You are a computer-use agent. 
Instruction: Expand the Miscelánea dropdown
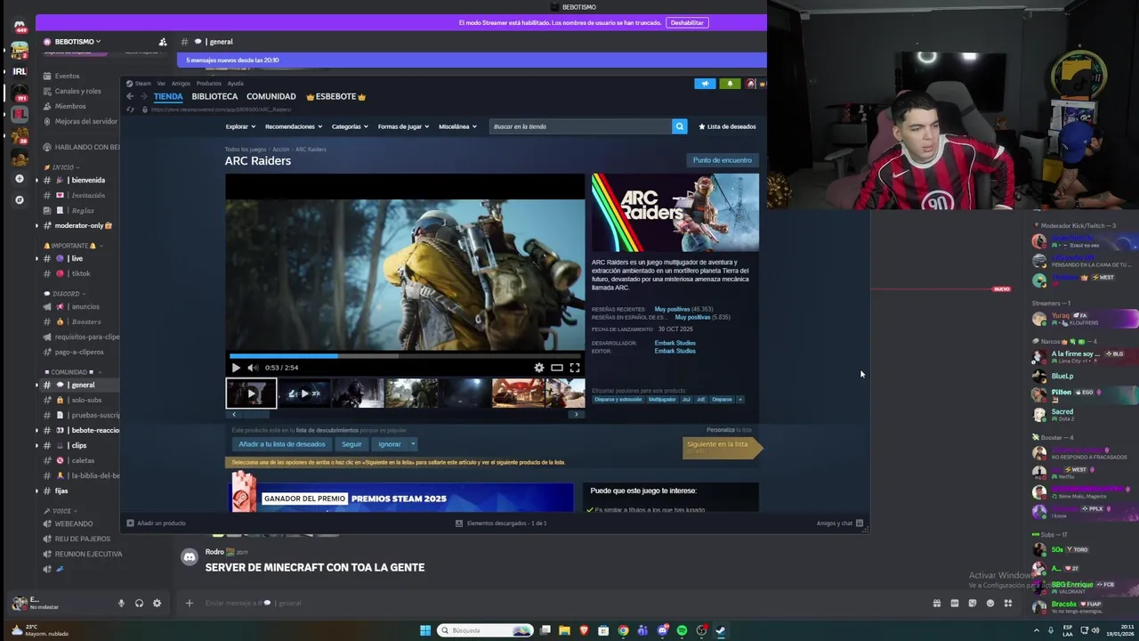456,126
